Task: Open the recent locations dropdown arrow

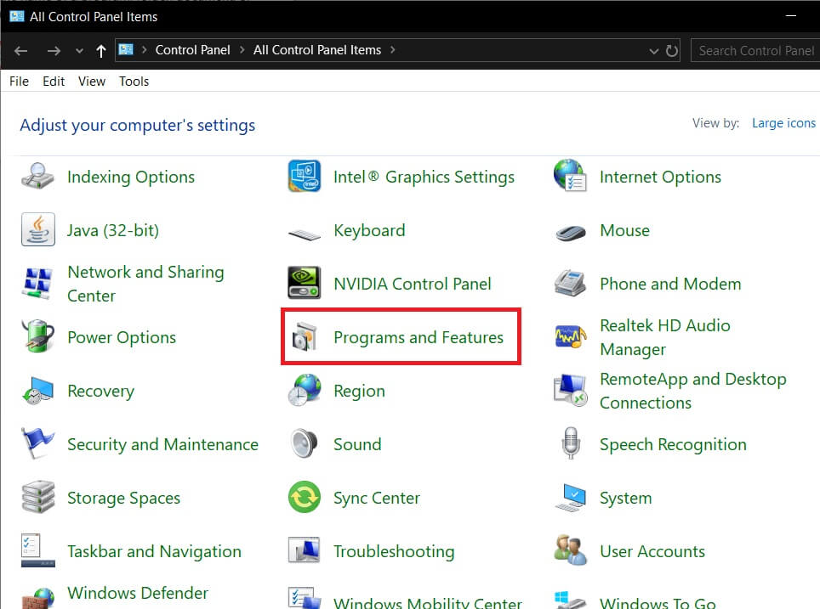Action: click(79, 51)
